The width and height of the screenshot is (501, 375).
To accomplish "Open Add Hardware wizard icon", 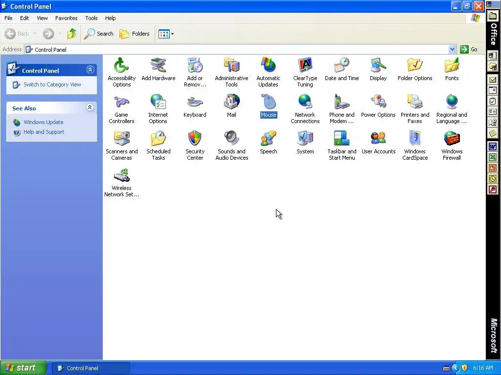I will tap(158, 65).
